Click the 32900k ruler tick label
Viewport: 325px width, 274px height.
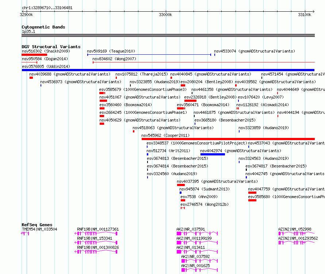point(26,15)
